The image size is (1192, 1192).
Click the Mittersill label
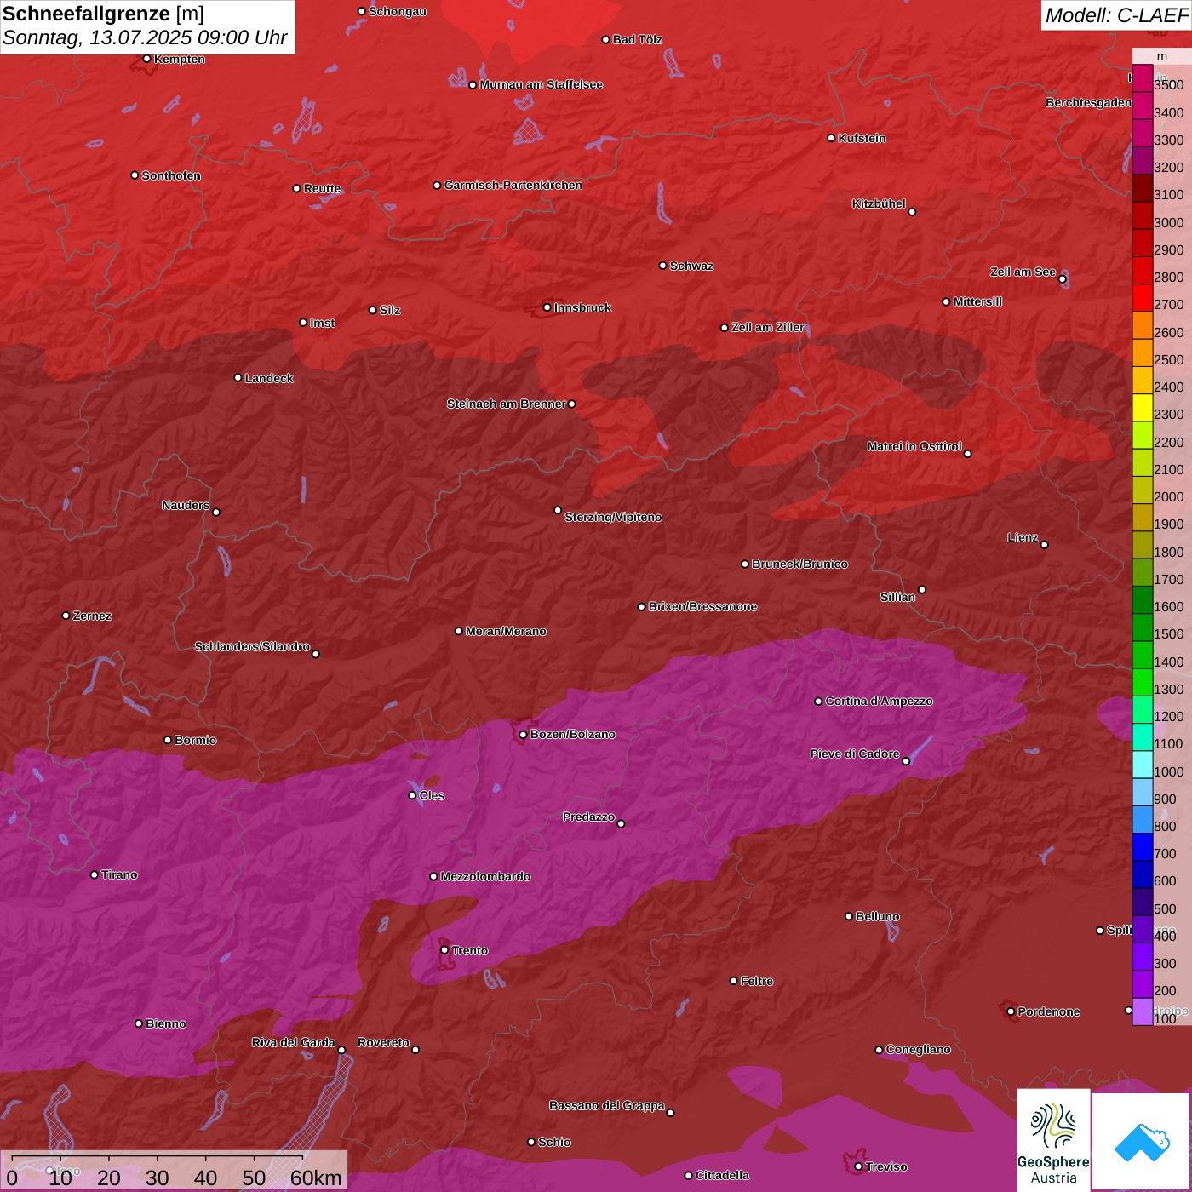pyautogui.click(x=977, y=301)
